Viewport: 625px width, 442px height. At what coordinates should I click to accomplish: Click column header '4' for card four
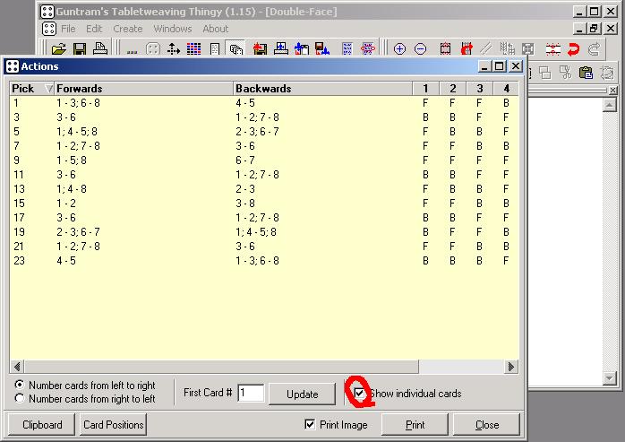(506, 88)
